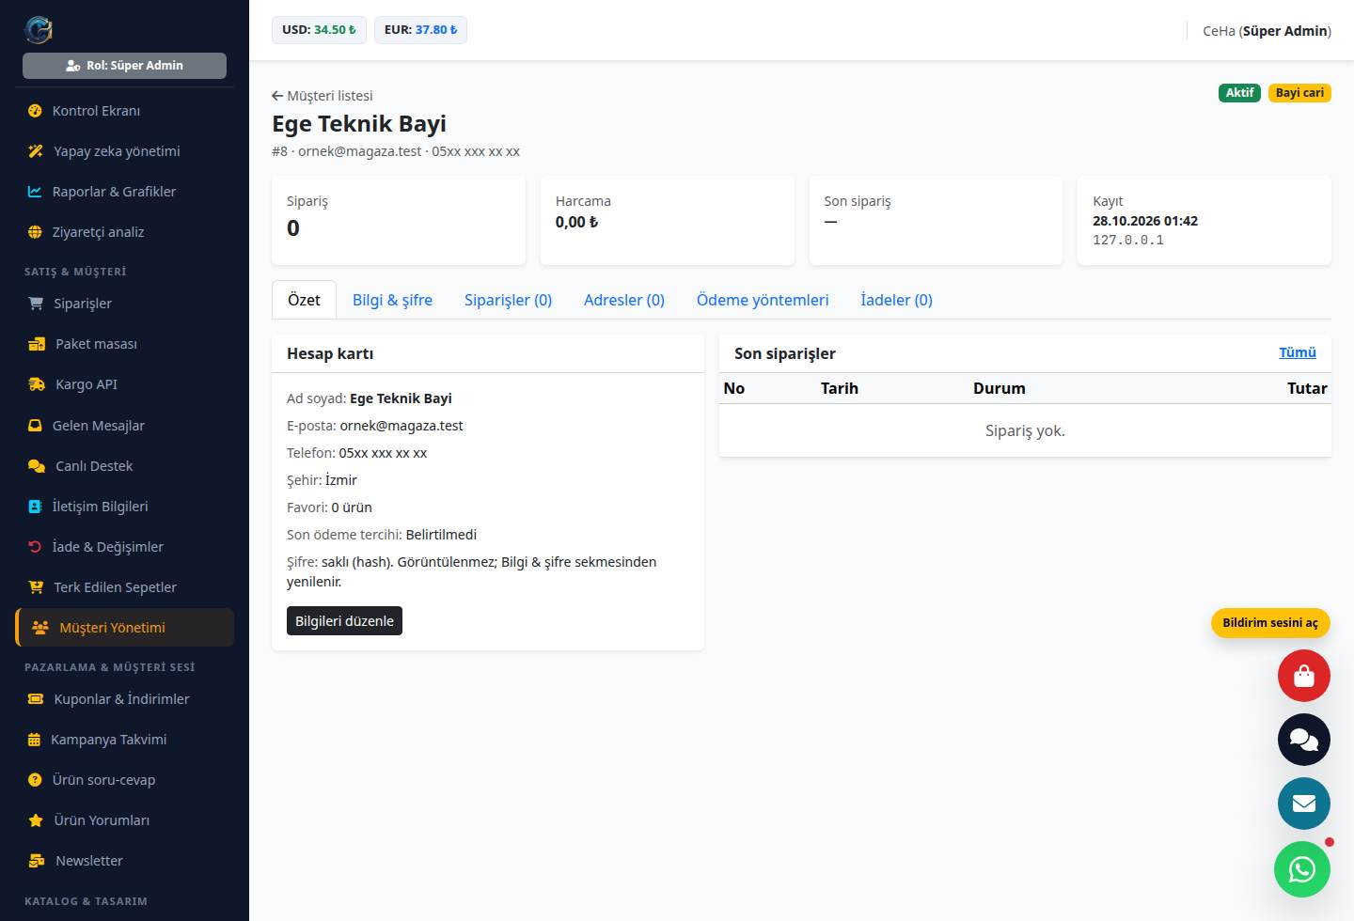1354x921 pixels.
Task: Click the USD exchange rate badge
Action: coord(319,30)
